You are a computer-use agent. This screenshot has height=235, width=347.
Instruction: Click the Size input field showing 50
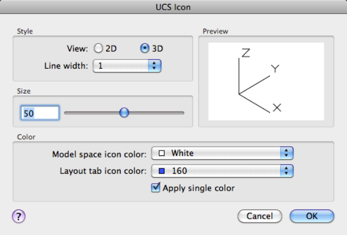point(40,113)
